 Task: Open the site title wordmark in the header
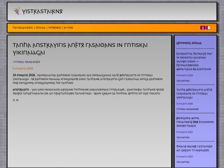42,12
